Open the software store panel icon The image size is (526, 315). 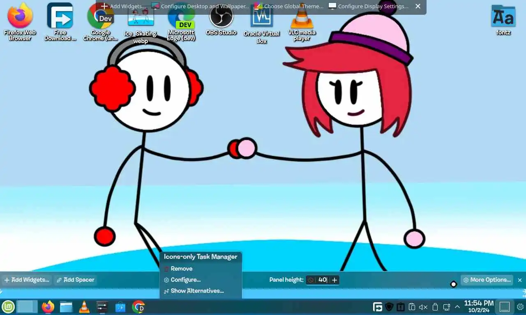coord(120,307)
